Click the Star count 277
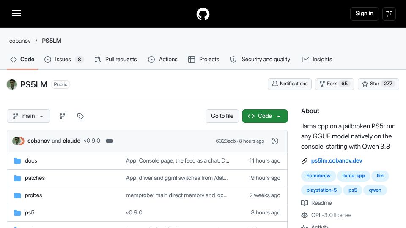406x228 pixels. (388, 84)
